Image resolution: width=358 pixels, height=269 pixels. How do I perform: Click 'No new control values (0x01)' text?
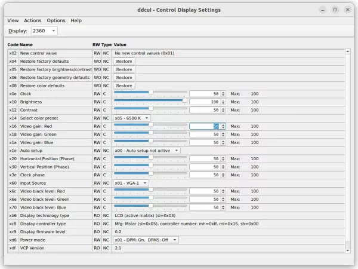click(144, 53)
